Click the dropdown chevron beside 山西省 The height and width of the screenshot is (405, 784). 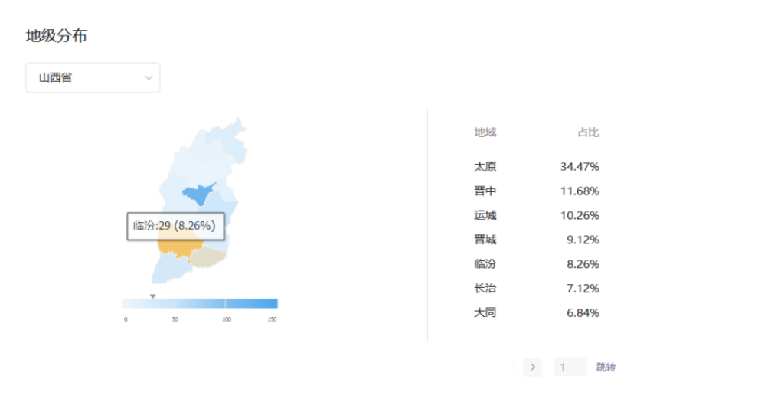click(x=149, y=78)
